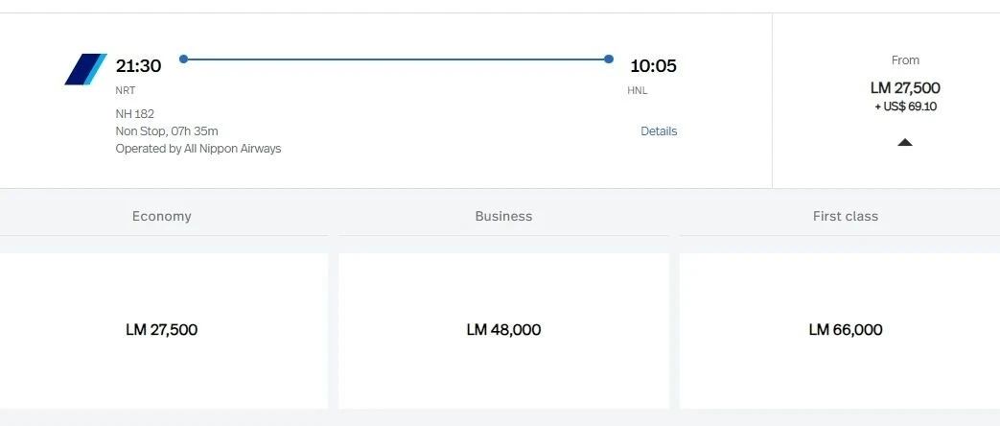Open the flight Details link
The height and width of the screenshot is (426, 1000).
pos(659,131)
